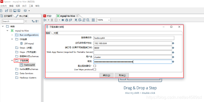
Task: Click the port field containing 8889
Action: [133, 48]
